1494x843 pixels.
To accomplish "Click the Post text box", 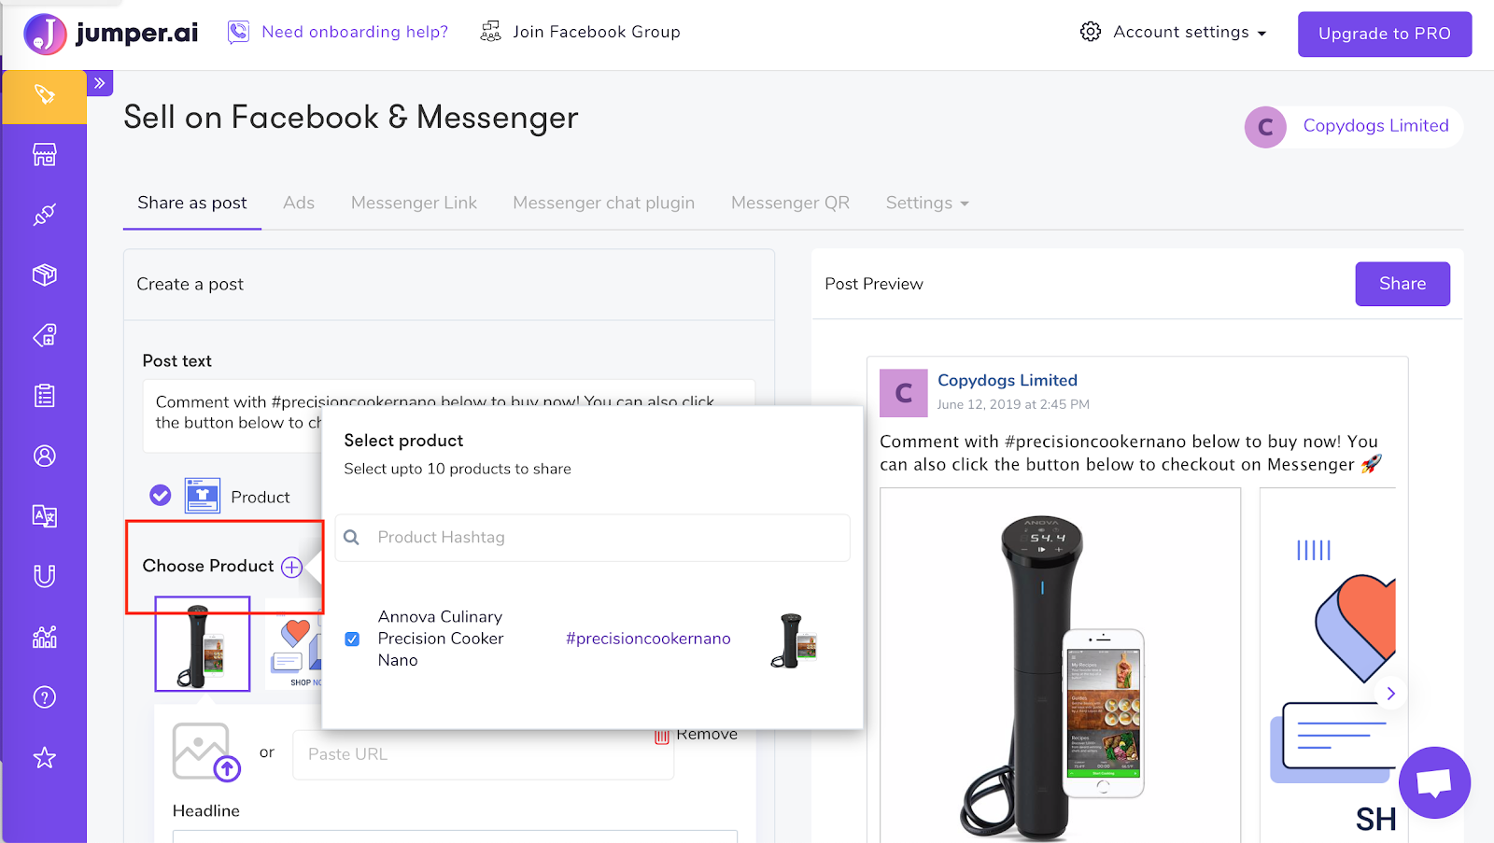I will 449,416.
